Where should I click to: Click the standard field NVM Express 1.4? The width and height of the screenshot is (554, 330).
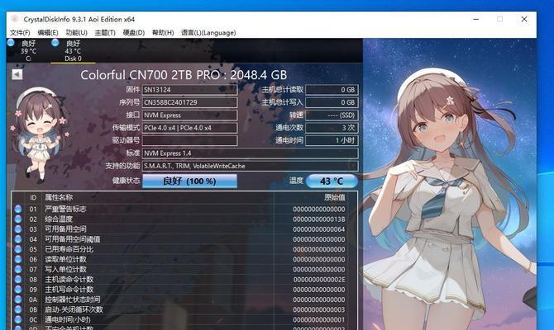[251, 153]
